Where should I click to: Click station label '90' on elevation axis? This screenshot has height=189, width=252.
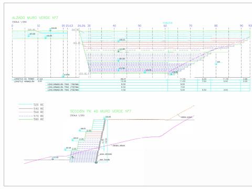[x=241, y=26]
